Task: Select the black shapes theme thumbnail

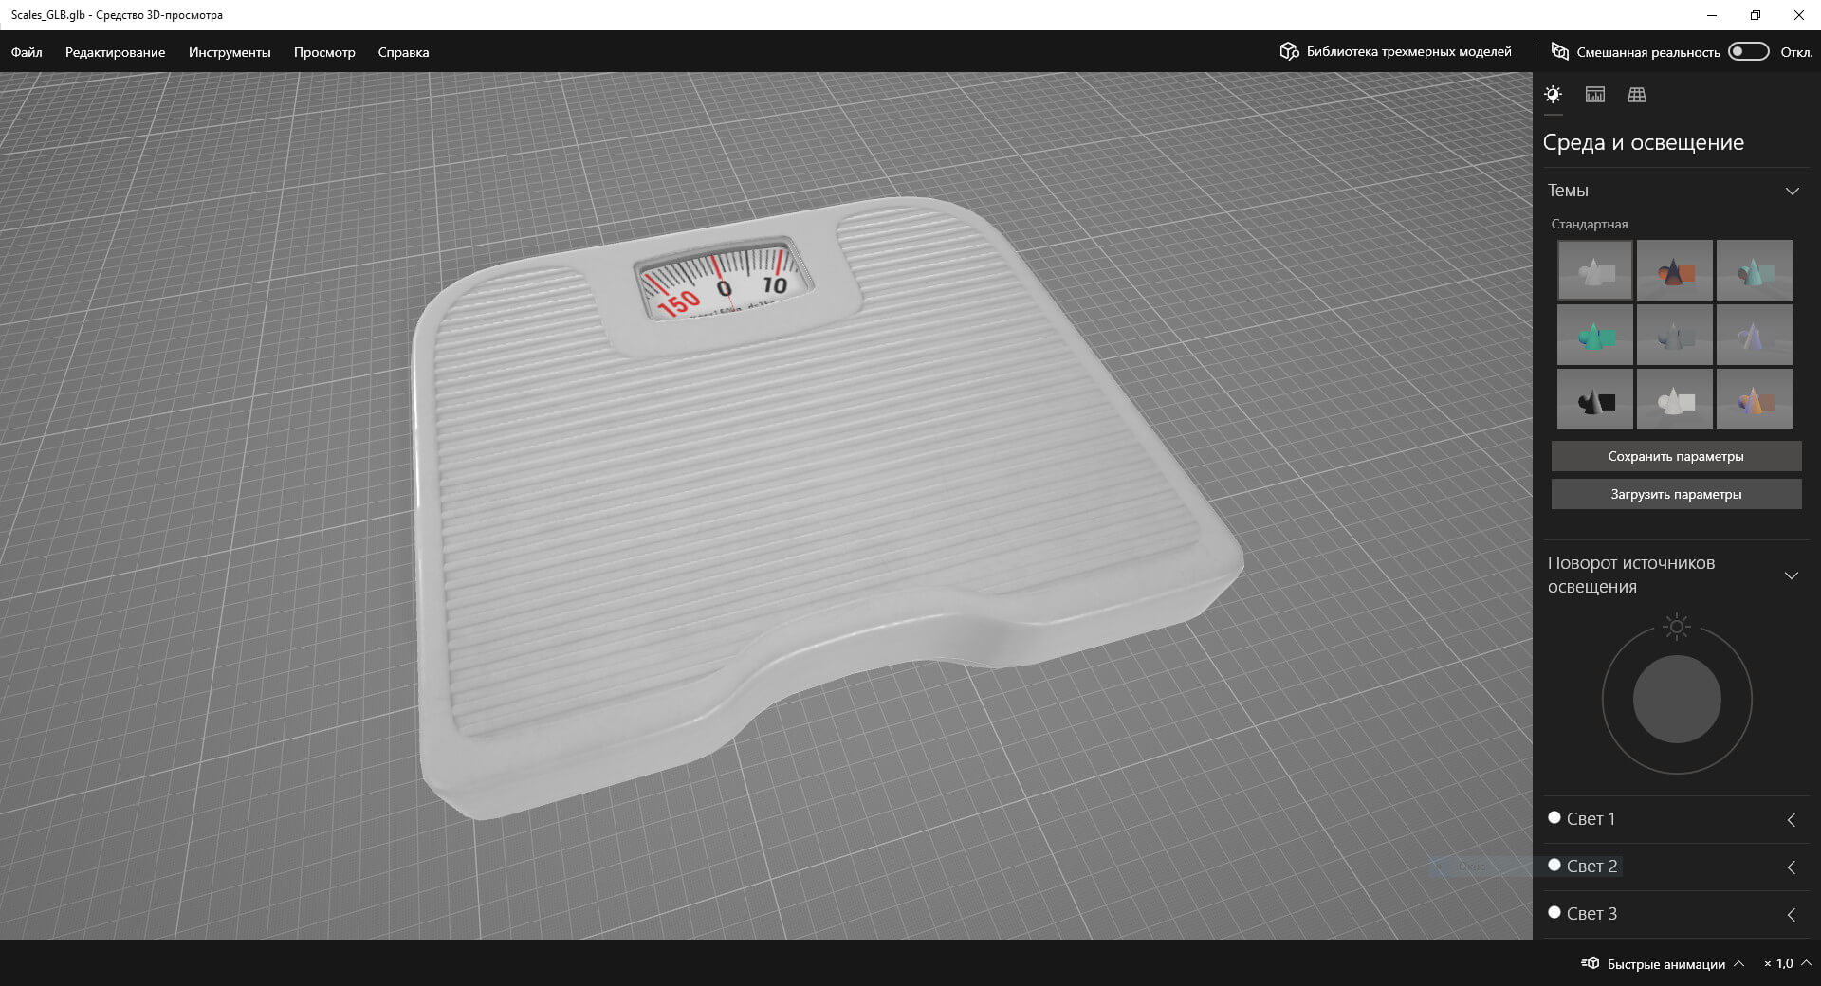Action: coord(1595,400)
